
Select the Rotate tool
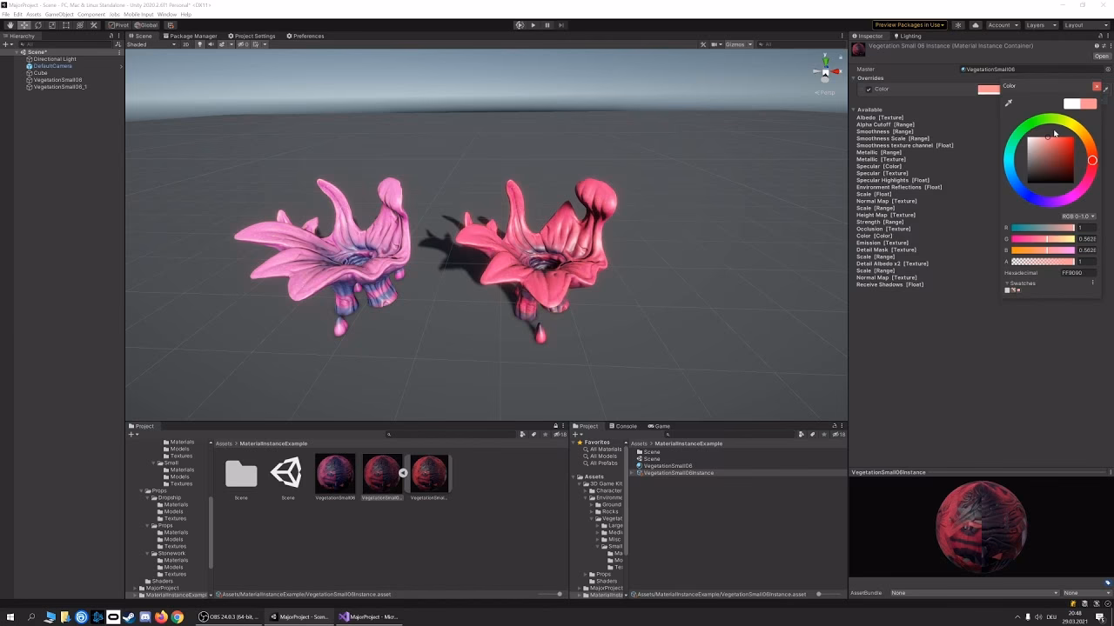pyautogui.click(x=38, y=24)
